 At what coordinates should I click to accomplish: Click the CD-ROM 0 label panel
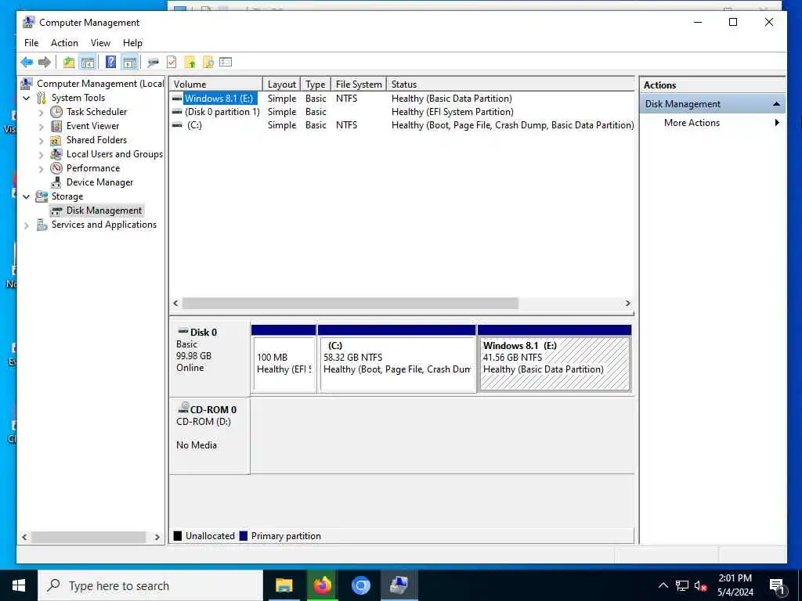click(210, 436)
